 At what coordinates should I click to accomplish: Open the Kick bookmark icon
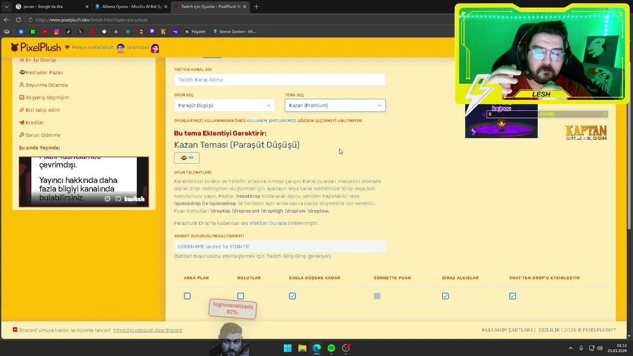point(33,32)
